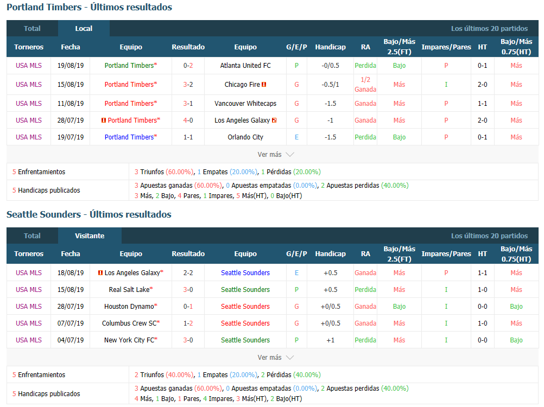The width and height of the screenshot is (544, 407).
Task: Click red card icon next to Chicago Fire
Action: 264,85
